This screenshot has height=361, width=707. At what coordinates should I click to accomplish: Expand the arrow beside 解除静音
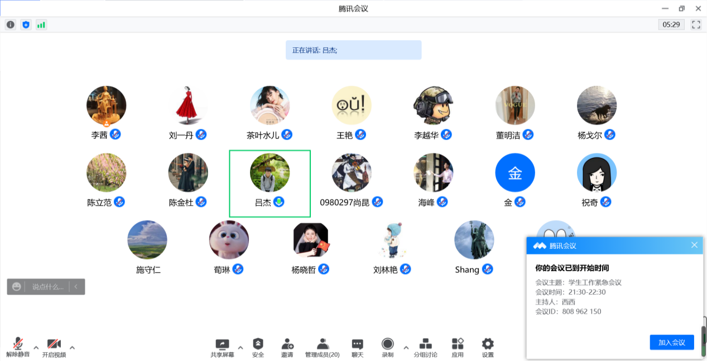point(36,348)
